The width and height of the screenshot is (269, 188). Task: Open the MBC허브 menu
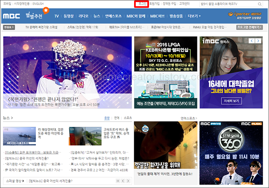[x=157, y=16]
